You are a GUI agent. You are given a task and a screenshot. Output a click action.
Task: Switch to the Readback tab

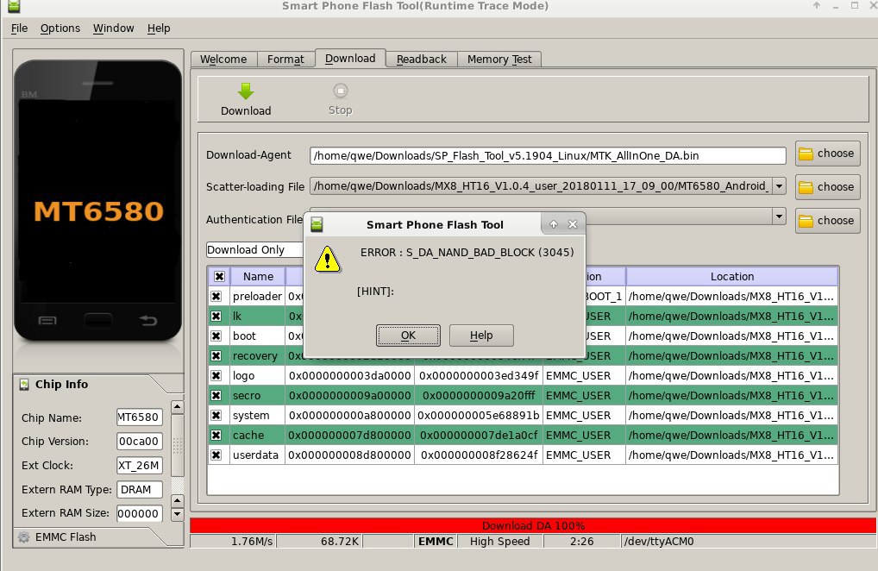tap(421, 60)
